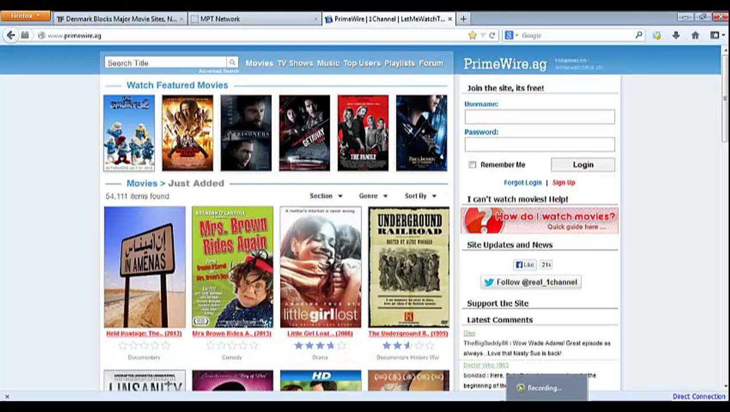Click the Drama genre under Little Girl Lost
Image resolution: width=730 pixels, height=412 pixels.
point(320,357)
